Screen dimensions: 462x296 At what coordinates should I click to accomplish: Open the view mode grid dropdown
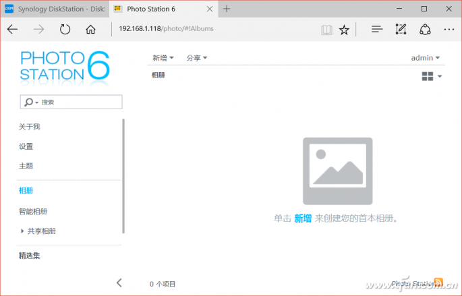(432, 76)
